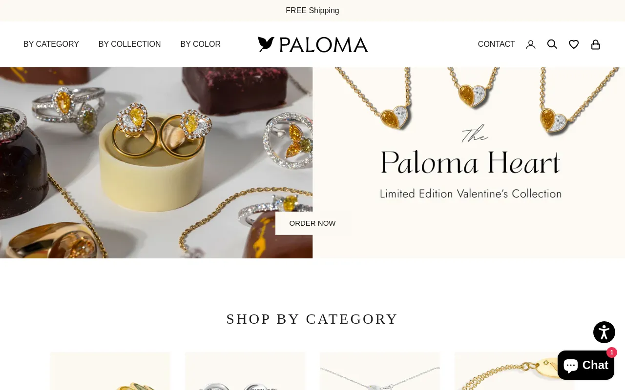
Task: Open the account login icon
Action: 531,44
